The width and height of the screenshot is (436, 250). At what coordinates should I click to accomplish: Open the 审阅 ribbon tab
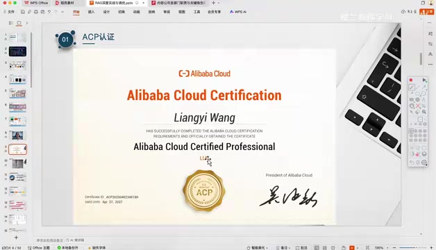(167, 12)
